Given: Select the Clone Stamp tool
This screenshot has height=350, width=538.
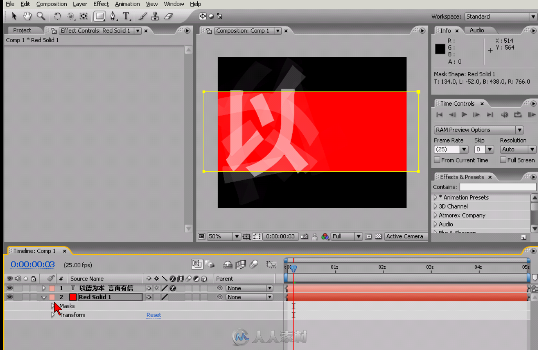Looking at the screenshot, I should 155,16.
